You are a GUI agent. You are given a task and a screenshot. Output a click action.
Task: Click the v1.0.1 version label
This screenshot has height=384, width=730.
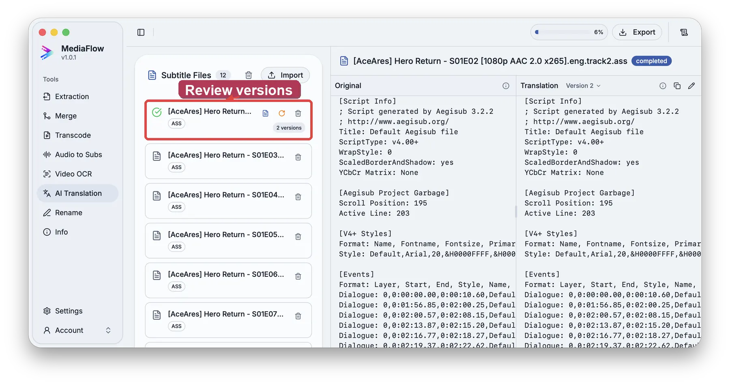point(69,57)
